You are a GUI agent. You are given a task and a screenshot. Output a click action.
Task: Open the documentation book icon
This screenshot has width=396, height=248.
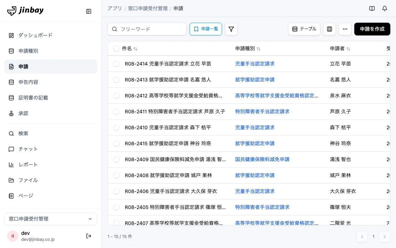[372, 9]
